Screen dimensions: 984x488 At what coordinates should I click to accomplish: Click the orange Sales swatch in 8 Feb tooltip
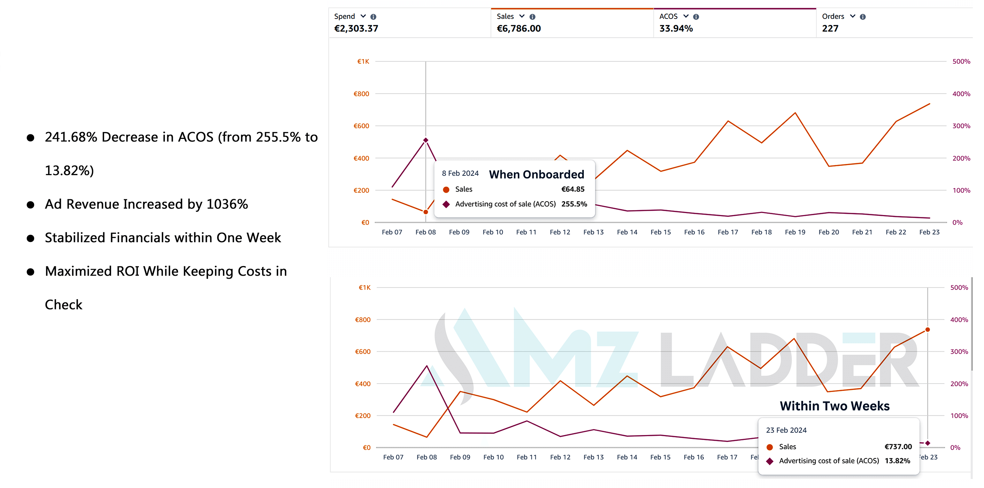click(446, 190)
